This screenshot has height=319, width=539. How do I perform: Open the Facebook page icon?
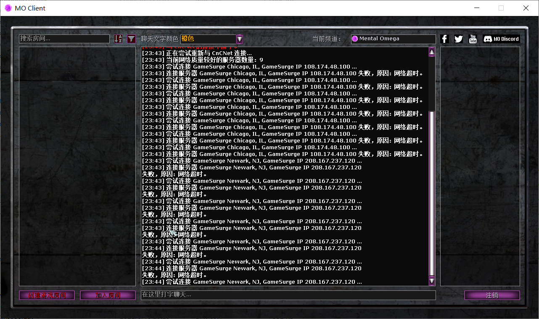coord(445,39)
